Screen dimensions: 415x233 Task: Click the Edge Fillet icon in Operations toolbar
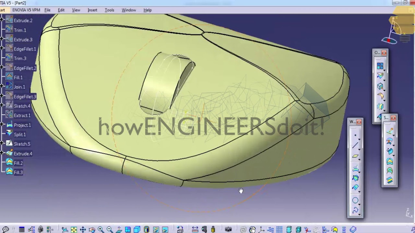[x=380, y=96]
